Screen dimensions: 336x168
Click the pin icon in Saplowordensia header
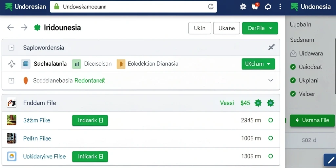coord(271,47)
